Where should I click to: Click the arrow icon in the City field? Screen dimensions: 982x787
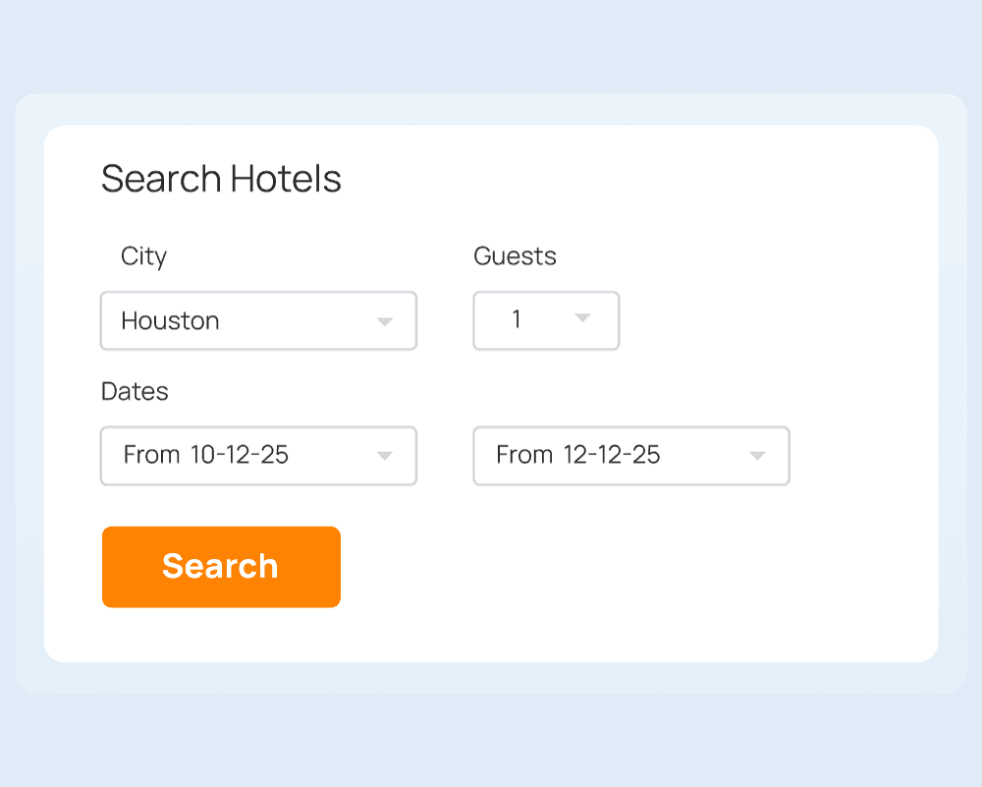pos(385,321)
